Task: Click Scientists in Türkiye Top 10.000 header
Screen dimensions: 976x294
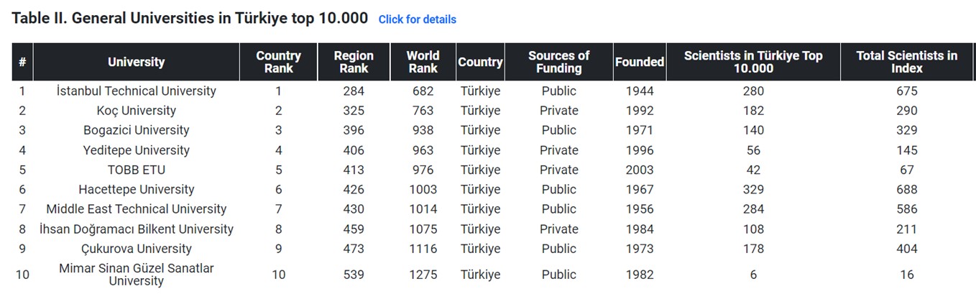Action: 753,62
